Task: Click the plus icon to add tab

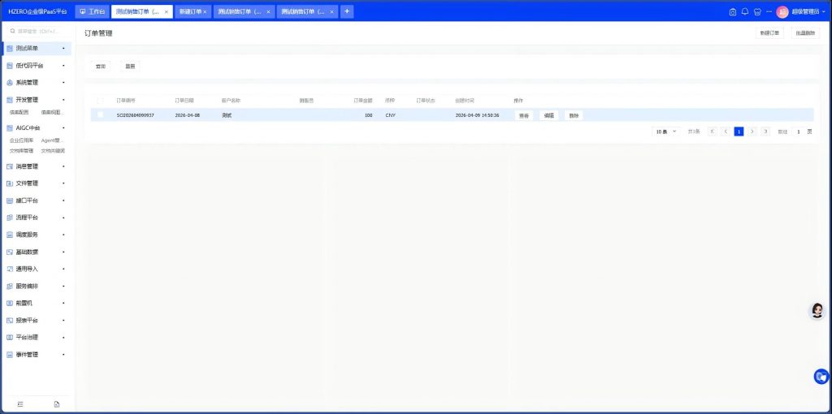Action: click(x=347, y=12)
